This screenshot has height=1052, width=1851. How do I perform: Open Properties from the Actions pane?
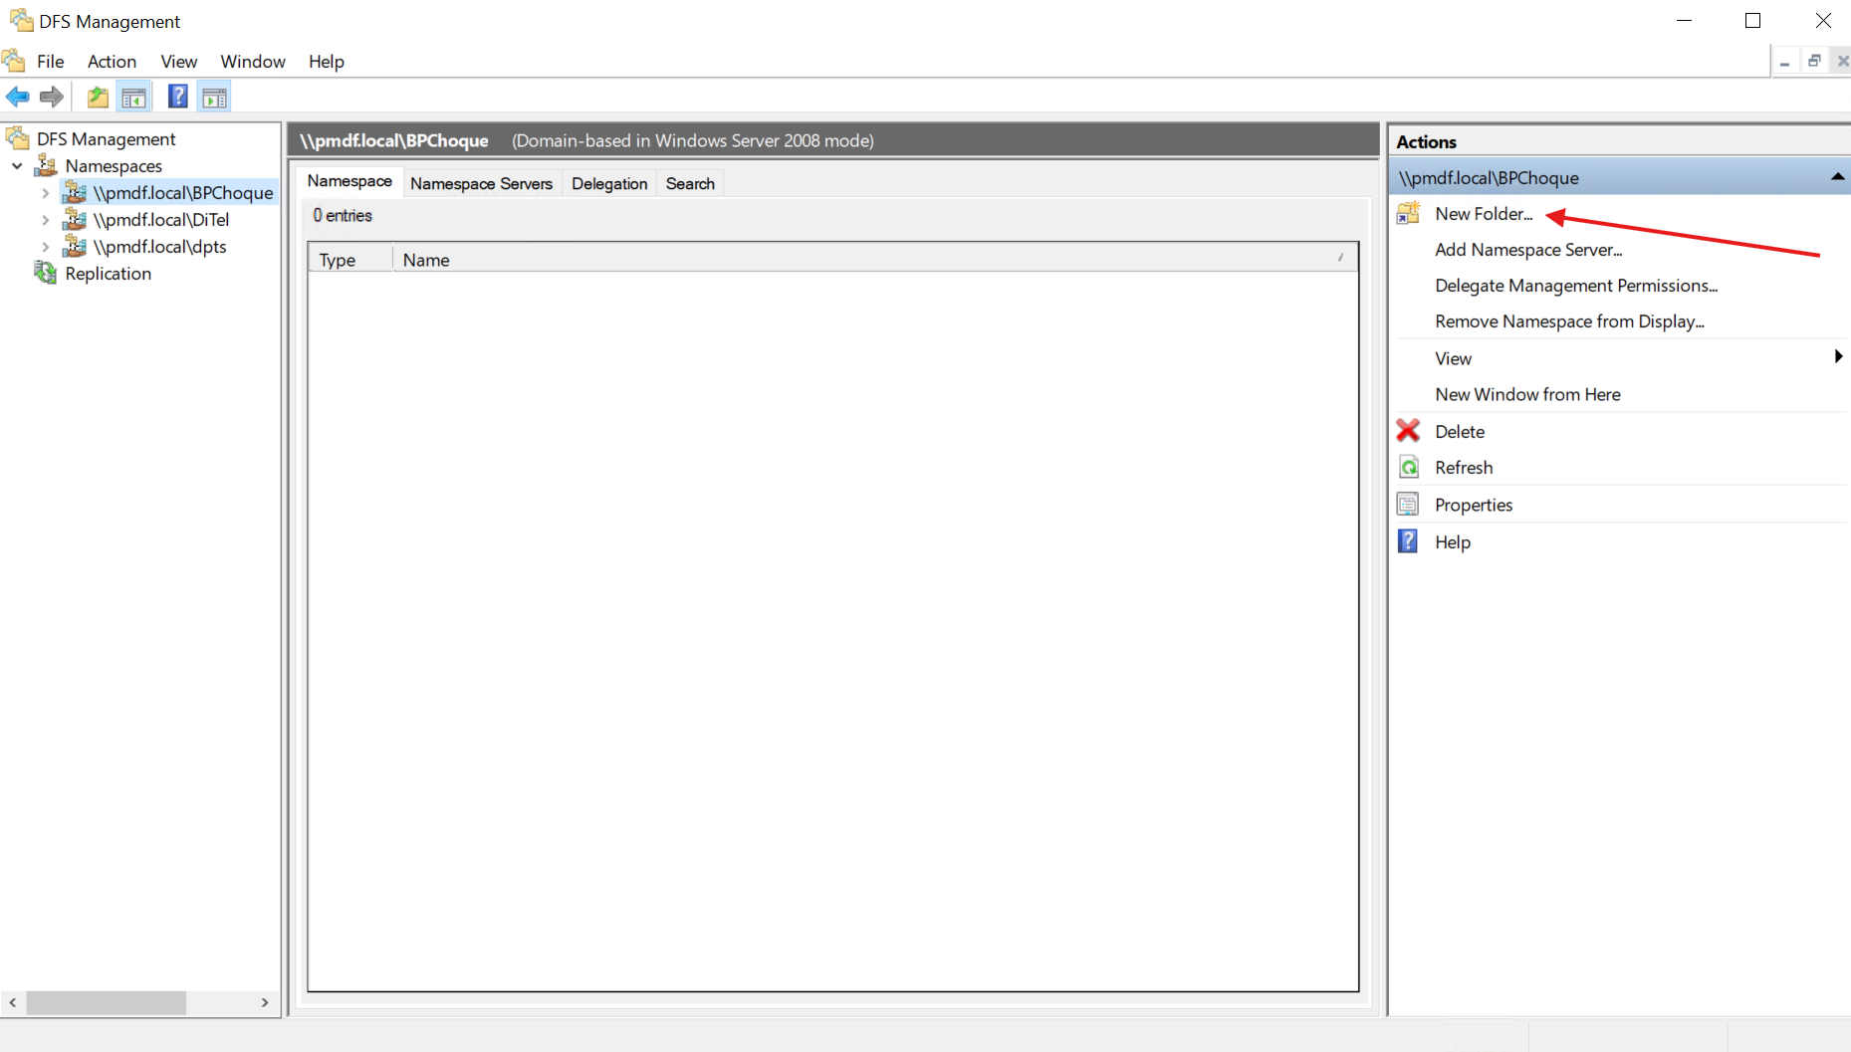click(1474, 505)
